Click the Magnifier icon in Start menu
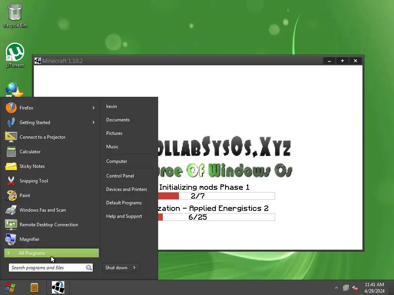 pos(11,239)
